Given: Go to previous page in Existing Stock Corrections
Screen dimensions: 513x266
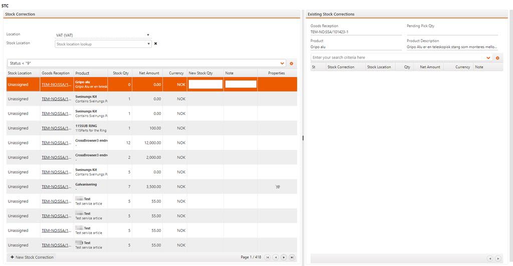Looking at the screenshot, I should tap(490, 258).
